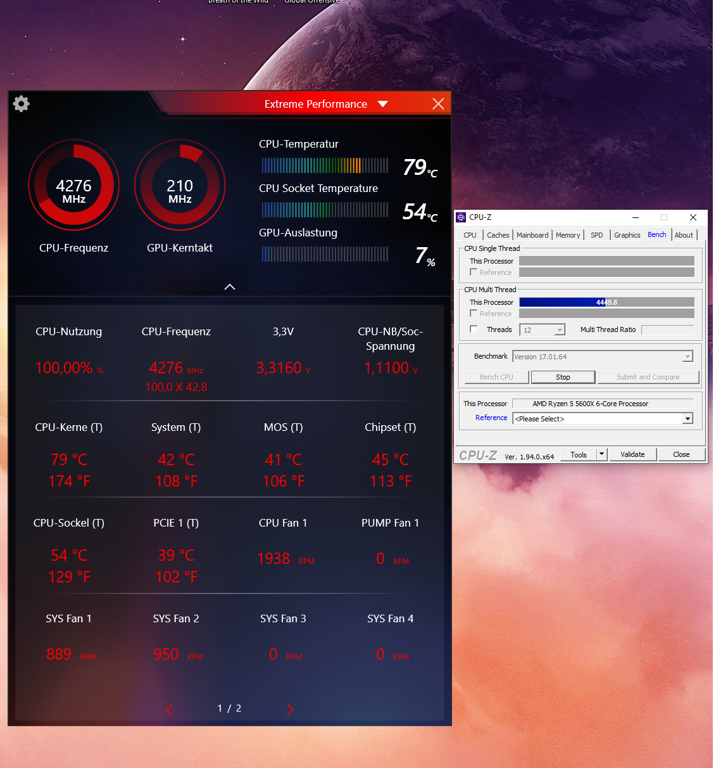The height and width of the screenshot is (768, 716).
Task: Toggle the Threads checkbox
Action: point(474,329)
